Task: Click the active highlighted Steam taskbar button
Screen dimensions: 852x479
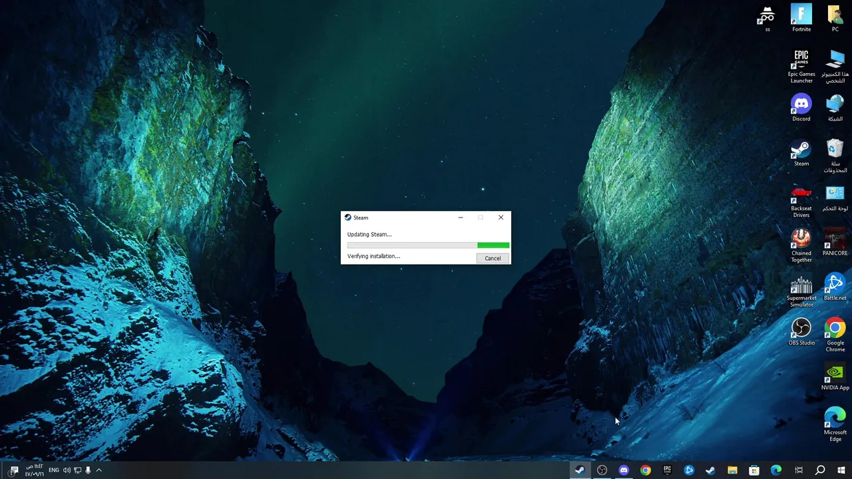Action: click(x=580, y=470)
